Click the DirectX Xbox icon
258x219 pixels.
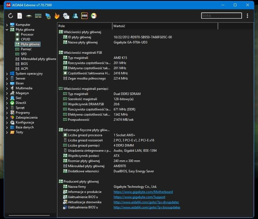pyautogui.click(x=12, y=103)
